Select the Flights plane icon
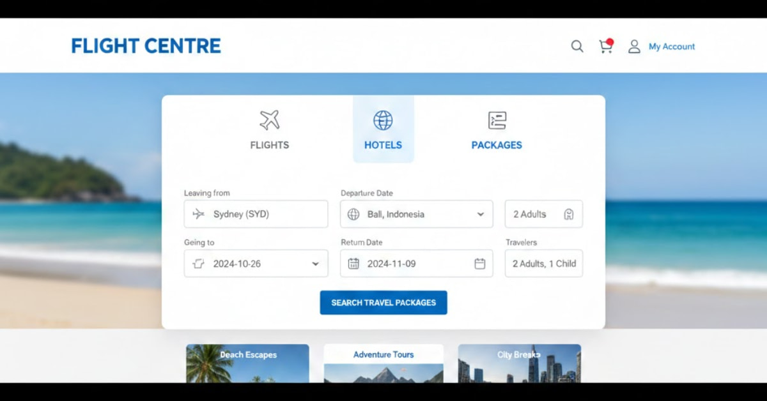 point(270,118)
